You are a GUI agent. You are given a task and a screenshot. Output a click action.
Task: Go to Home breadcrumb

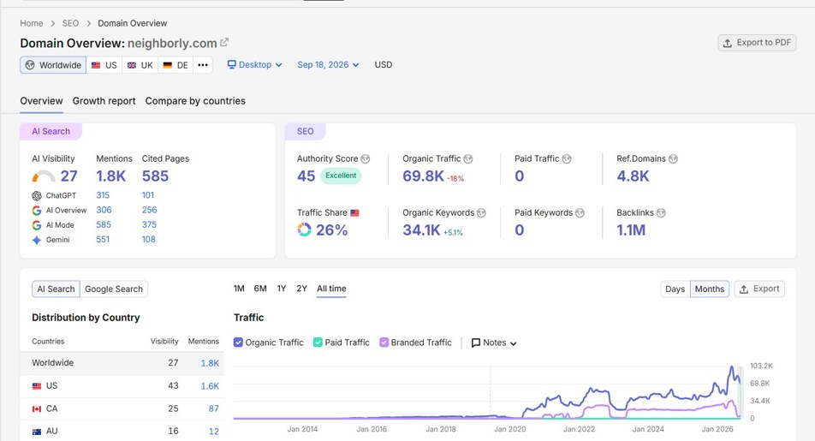(32, 23)
